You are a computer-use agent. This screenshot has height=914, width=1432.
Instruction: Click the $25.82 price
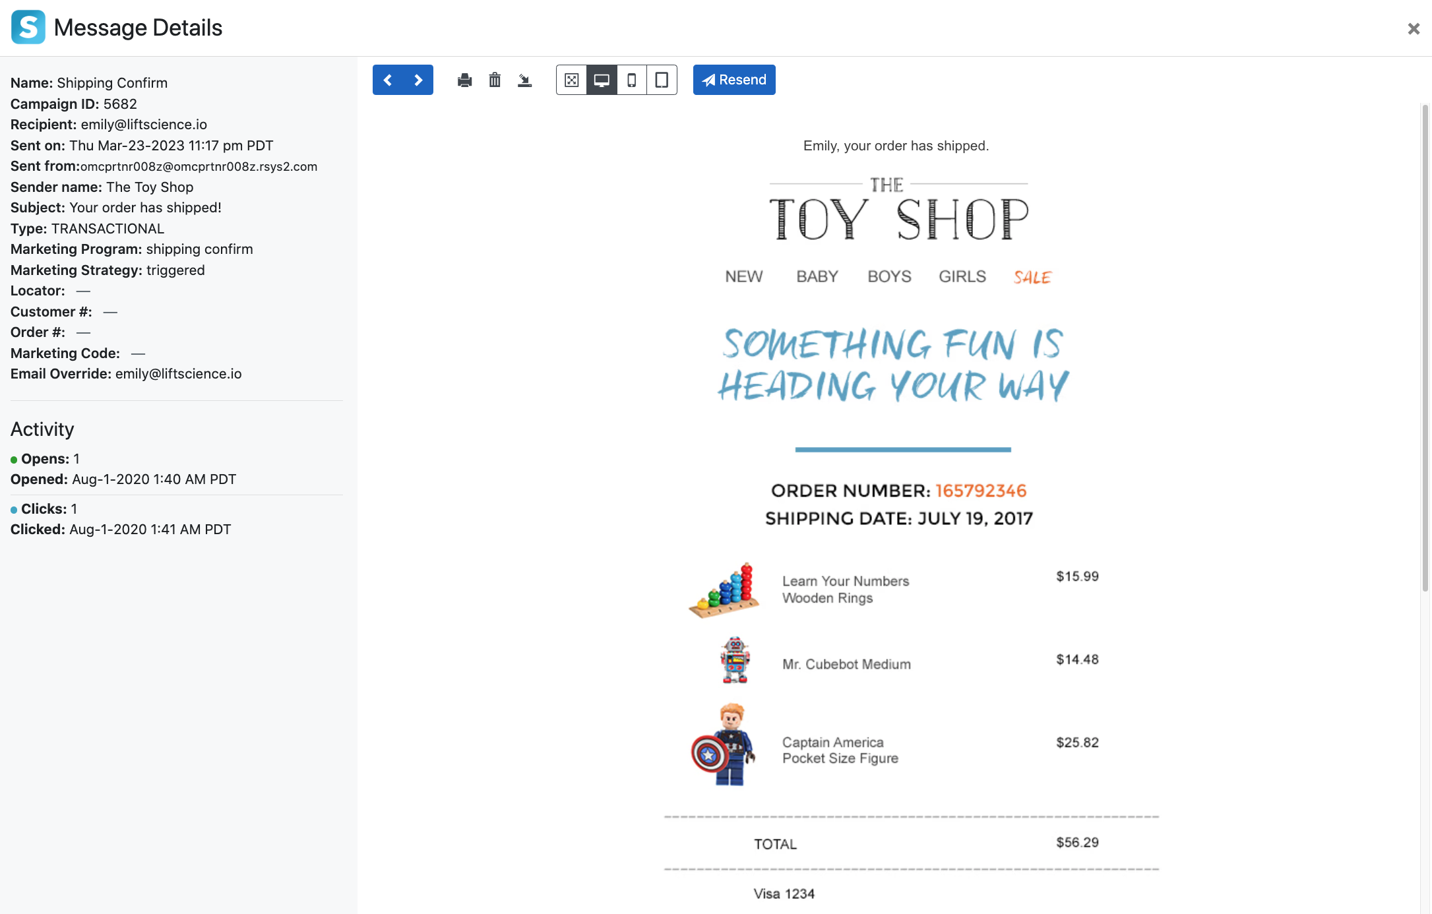tap(1077, 743)
